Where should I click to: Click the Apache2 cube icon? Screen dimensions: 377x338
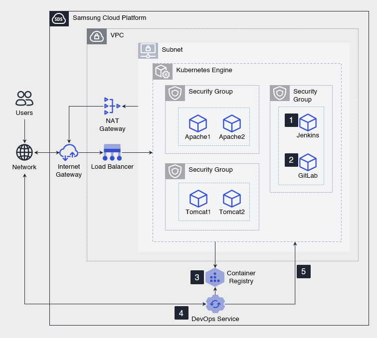[x=232, y=123]
